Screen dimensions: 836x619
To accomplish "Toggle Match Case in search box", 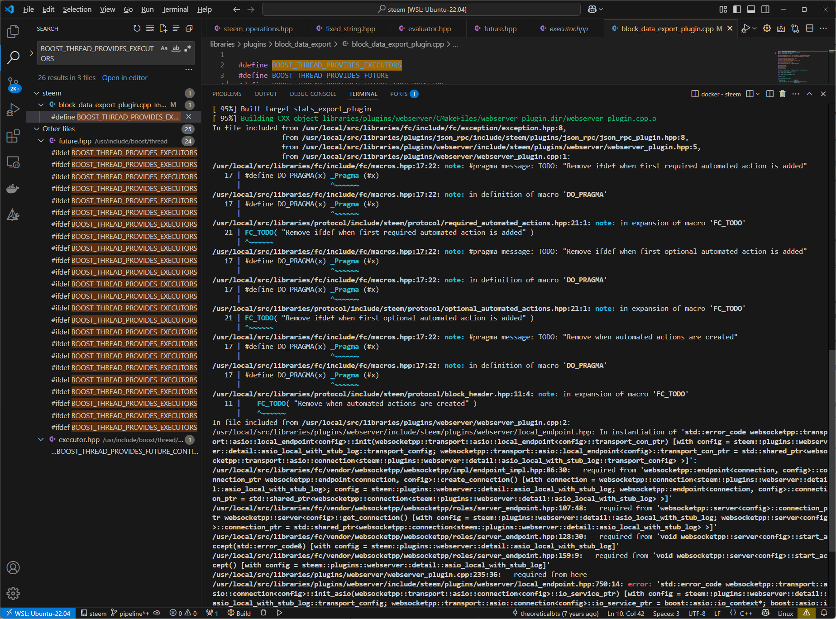I will (x=164, y=48).
